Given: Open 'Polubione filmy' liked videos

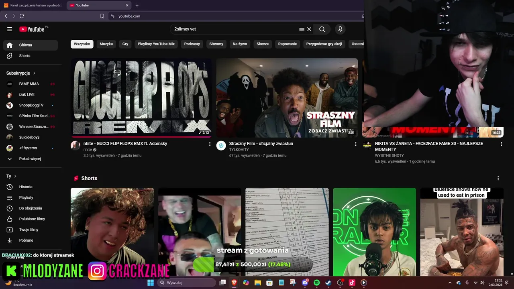Looking at the screenshot, I should 31,219.
